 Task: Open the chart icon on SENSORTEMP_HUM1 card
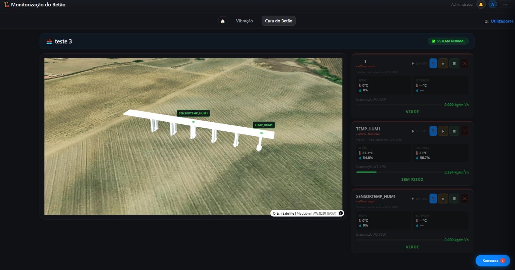(x=454, y=199)
